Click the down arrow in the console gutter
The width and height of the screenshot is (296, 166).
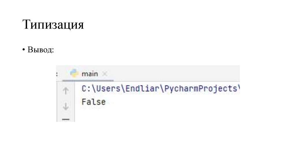66,106
